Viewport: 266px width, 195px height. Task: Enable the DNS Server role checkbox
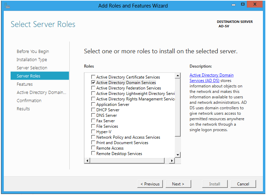(x=93, y=115)
